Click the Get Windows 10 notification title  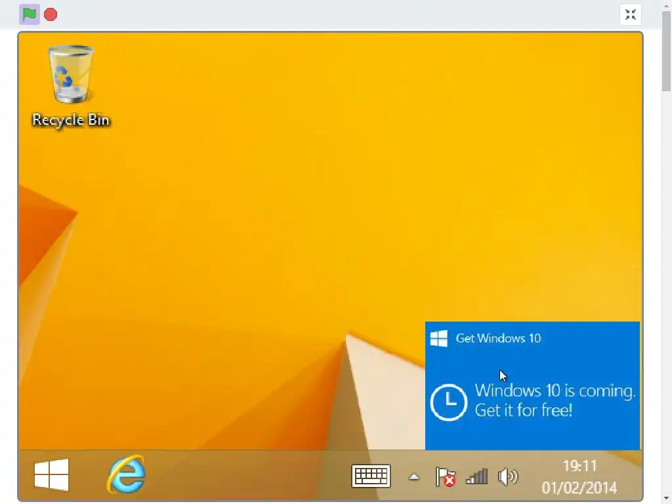498,339
